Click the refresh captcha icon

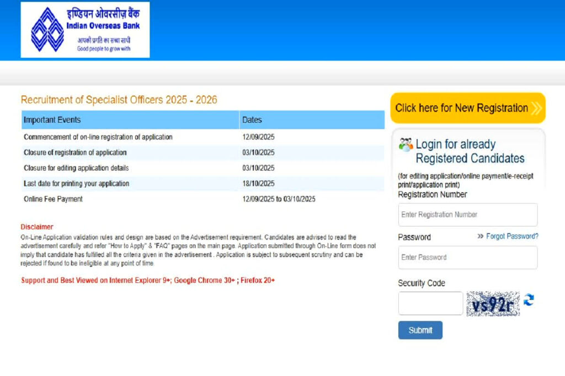coord(530,301)
